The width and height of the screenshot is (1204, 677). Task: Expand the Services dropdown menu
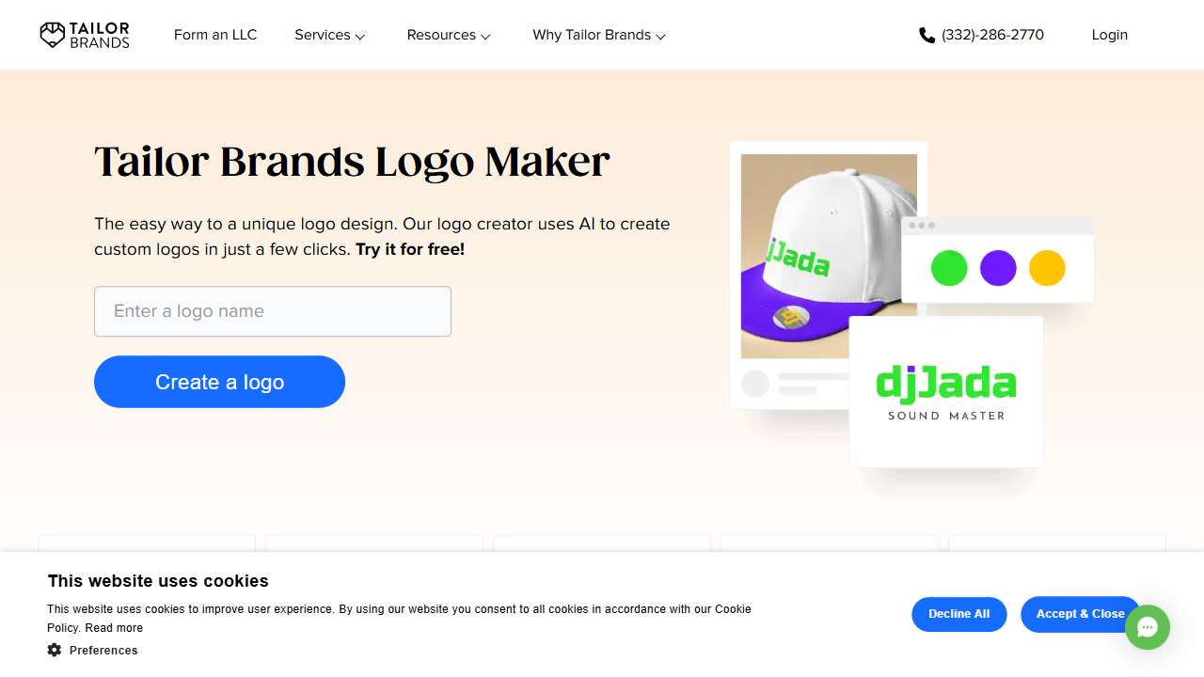[329, 35]
